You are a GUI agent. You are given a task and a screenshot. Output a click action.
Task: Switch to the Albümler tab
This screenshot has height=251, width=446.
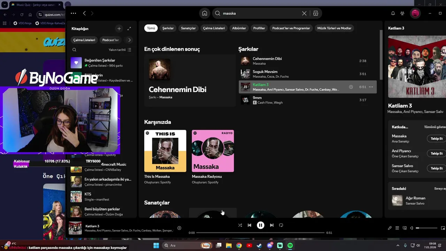(239, 28)
